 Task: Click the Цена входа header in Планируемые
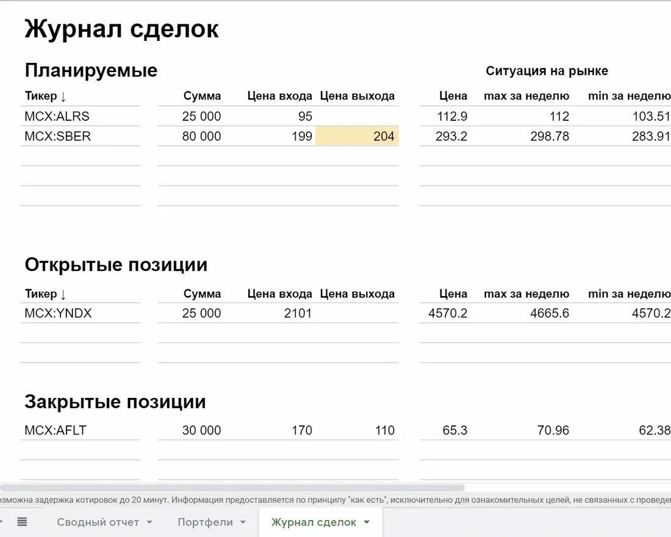(280, 96)
